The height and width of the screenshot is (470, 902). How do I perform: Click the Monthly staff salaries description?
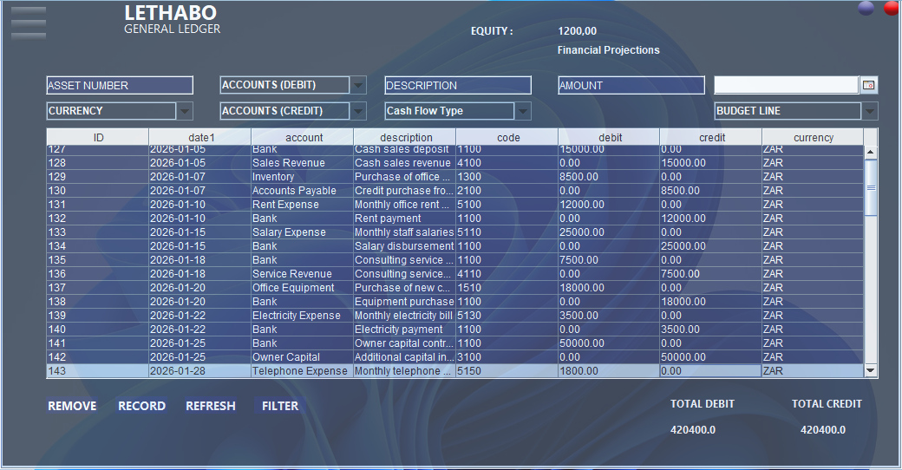(x=405, y=232)
